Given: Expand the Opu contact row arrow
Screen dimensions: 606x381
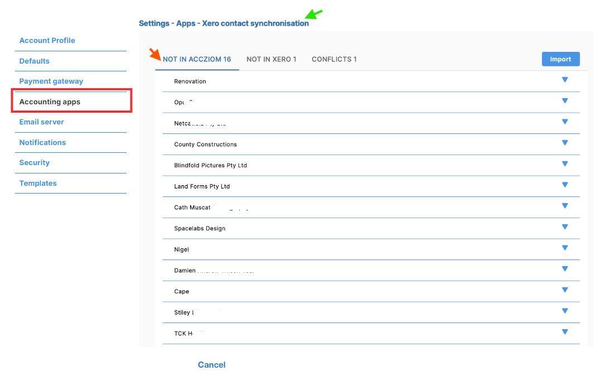Looking at the screenshot, I should (x=565, y=100).
